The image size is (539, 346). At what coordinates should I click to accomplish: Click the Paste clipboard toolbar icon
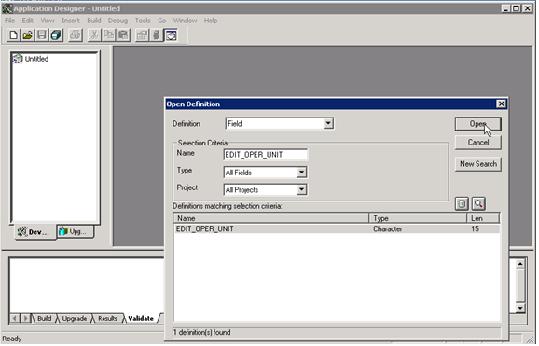[123, 35]
